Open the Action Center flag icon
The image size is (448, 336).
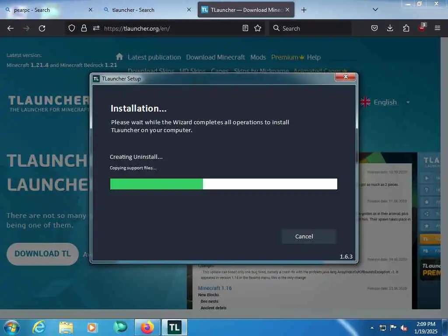coord(393,328)
